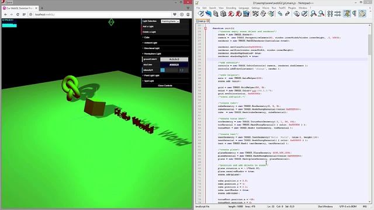Reload the localhost WebGL page
This screenshot has height=210, width=374.
18,15
